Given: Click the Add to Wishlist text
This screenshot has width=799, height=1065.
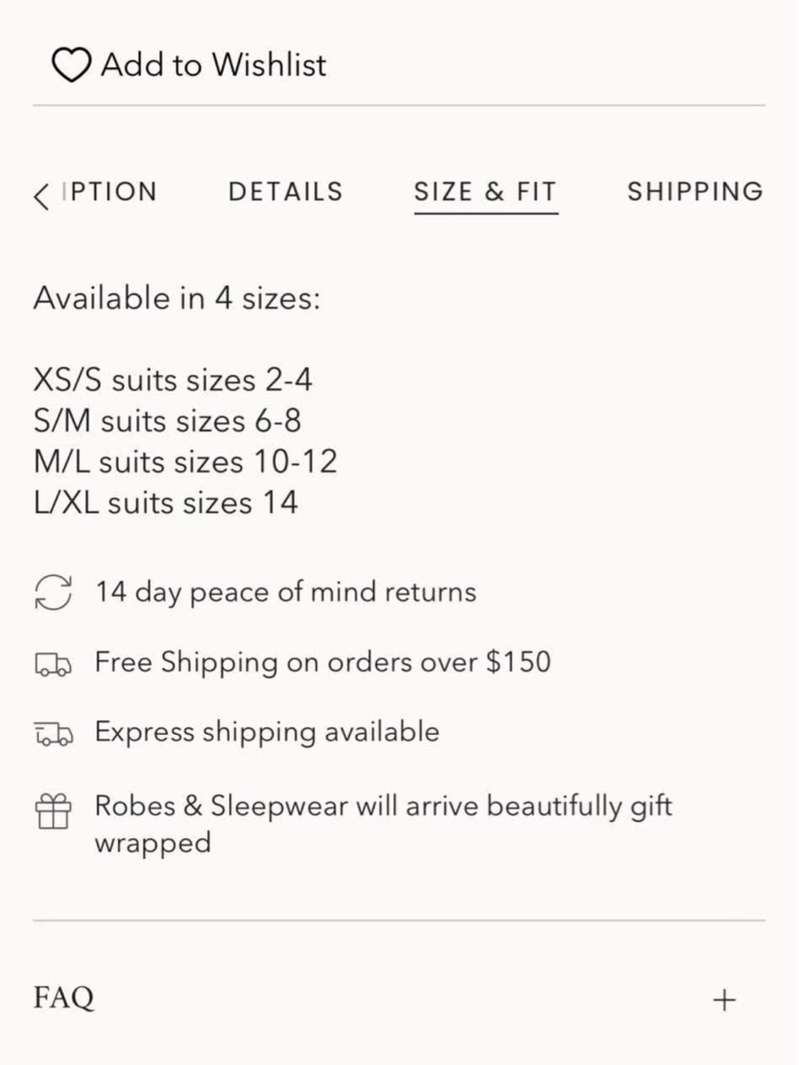Looking at the screenshot, I should [213, 65].
